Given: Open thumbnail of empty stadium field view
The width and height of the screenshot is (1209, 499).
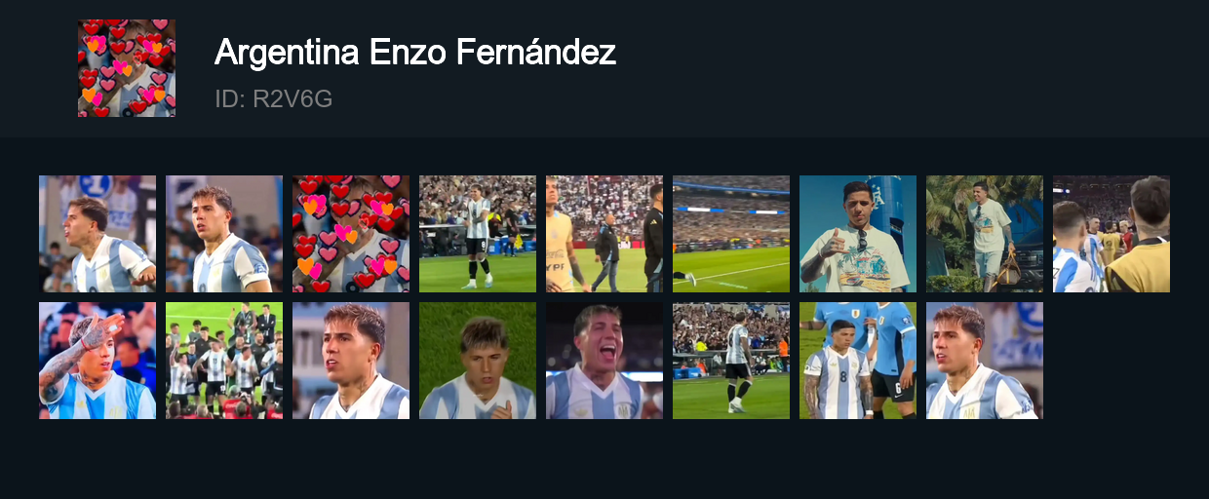Looking at the screenshot, I should [731, 234].
